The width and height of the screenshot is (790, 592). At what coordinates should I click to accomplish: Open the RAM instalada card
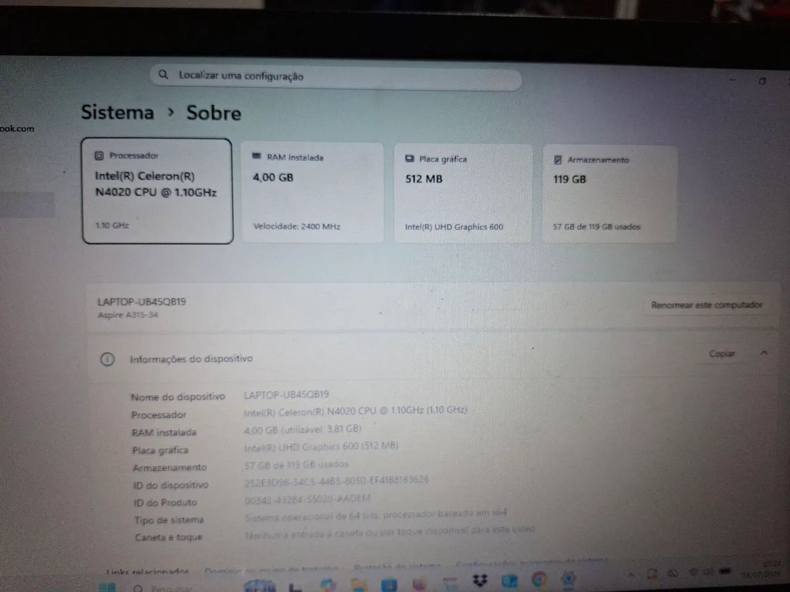(312, 192)
